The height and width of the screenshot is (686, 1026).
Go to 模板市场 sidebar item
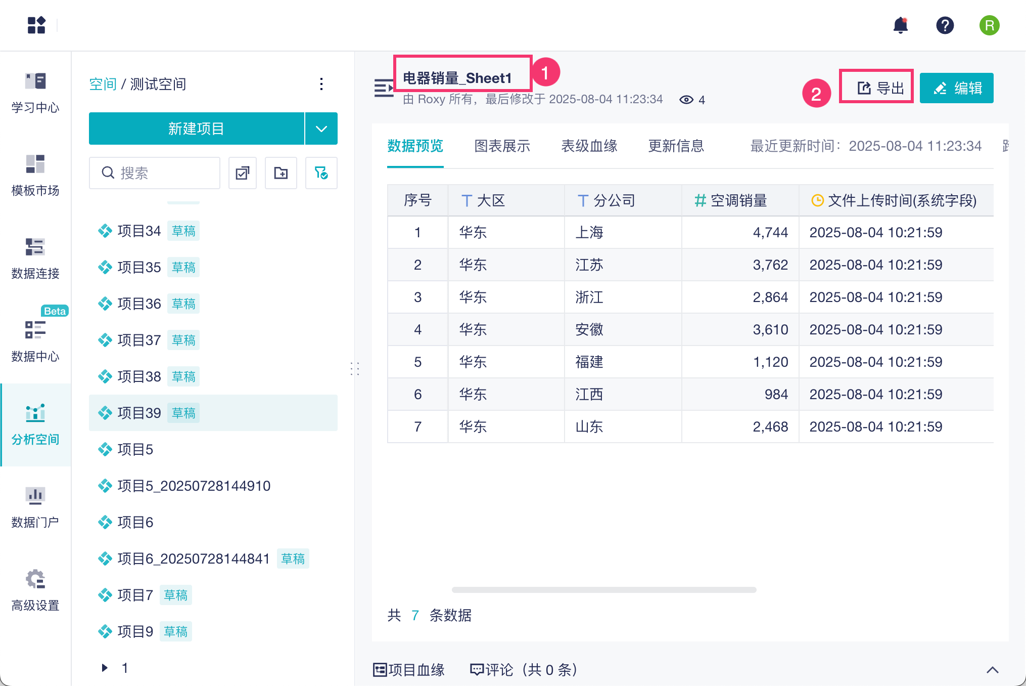(x=35, y=175)
